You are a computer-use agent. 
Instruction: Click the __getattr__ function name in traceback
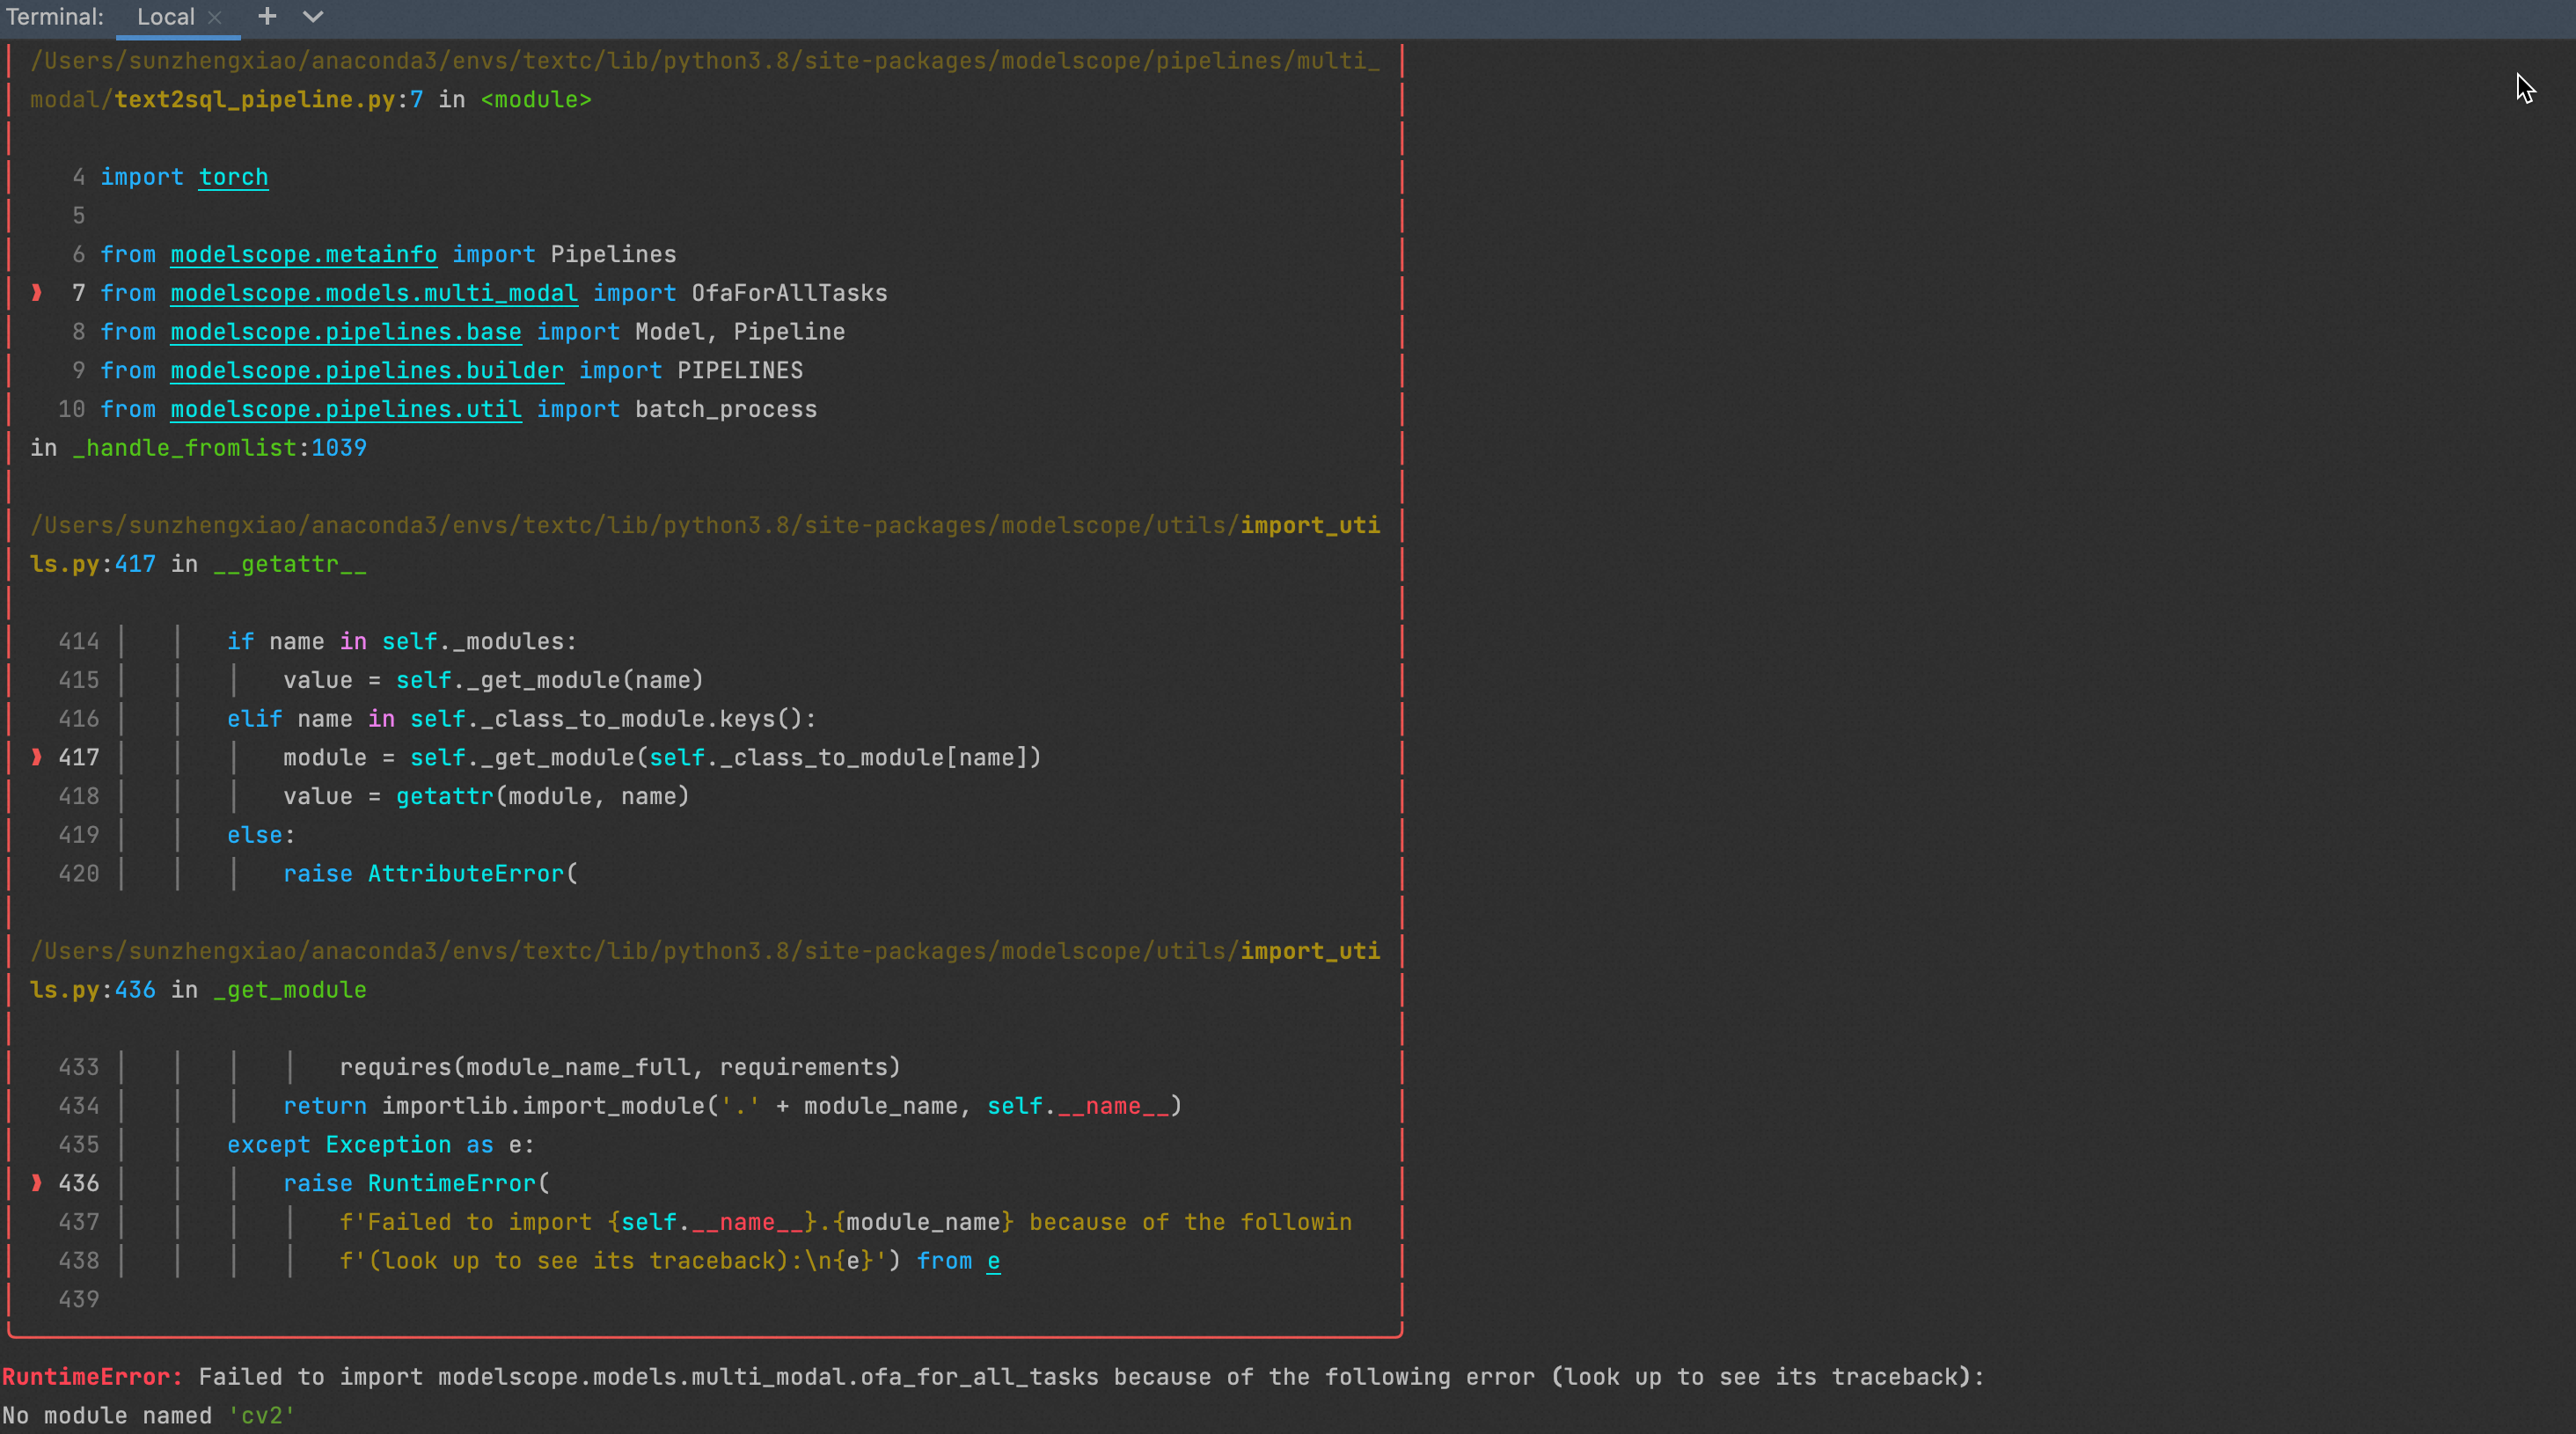pyautogui.click(x=289, y=564)
